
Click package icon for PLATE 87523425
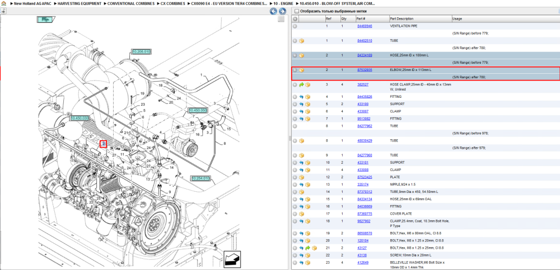301,177
